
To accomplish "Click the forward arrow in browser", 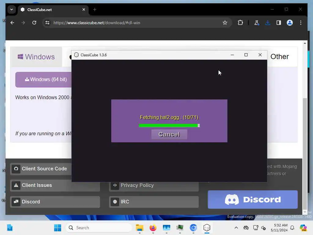I will click(23, 23).
